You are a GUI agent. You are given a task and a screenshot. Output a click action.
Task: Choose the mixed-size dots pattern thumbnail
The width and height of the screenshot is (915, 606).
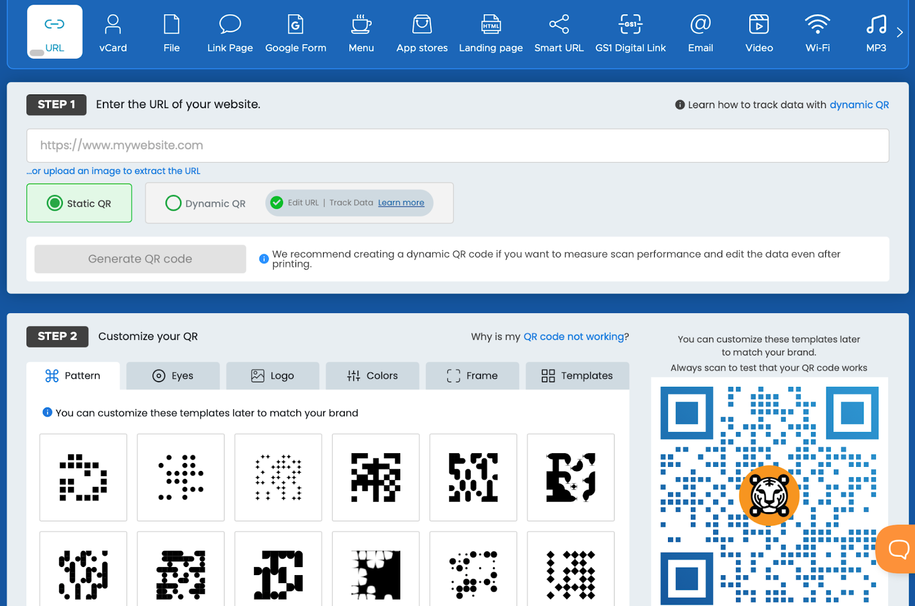click(474, 569)
